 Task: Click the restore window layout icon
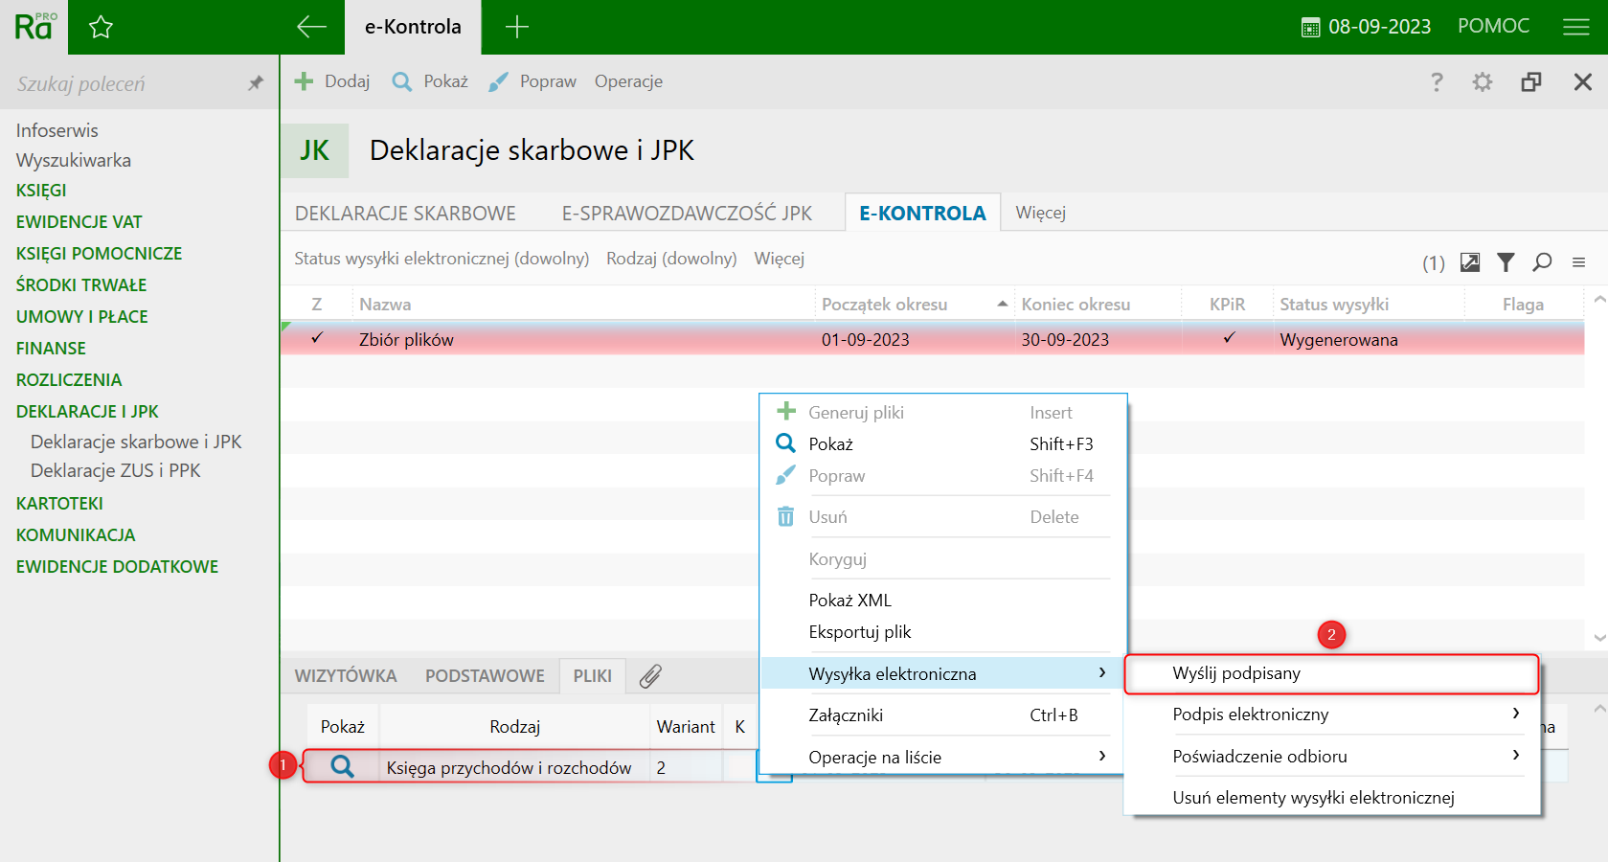[x=1531, y=82]
